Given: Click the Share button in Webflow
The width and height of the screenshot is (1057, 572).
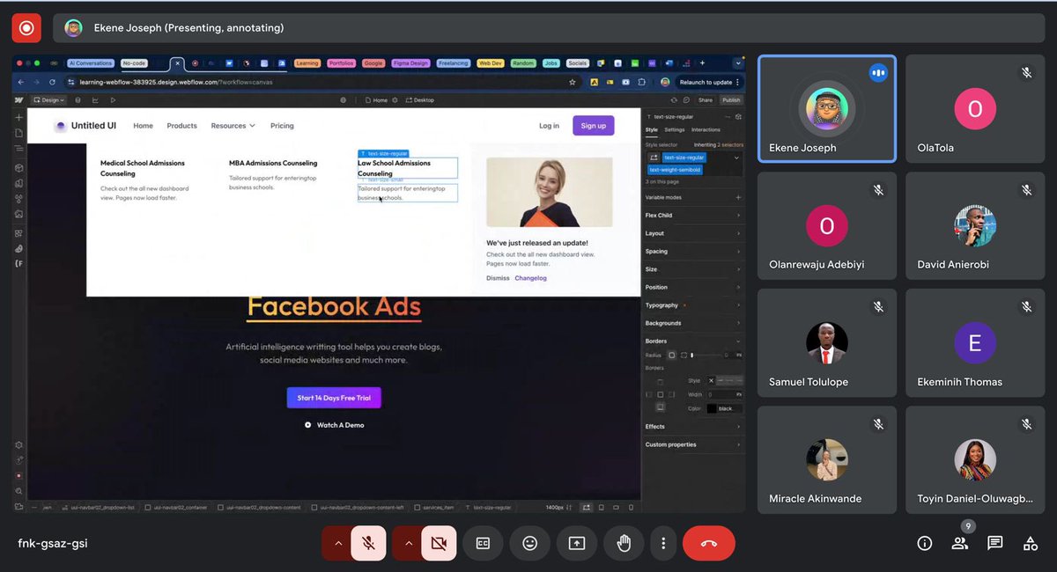Looking at the screenshot, I should (706, 100).
